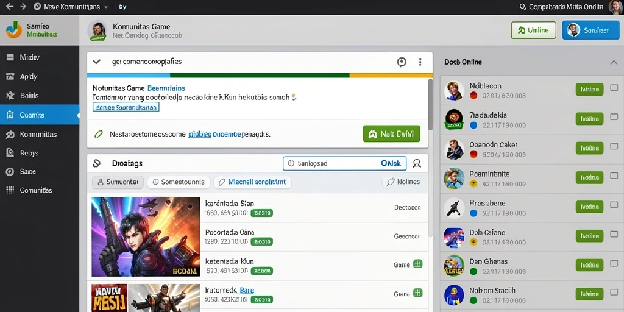Image resolution: width=624 pixels, height=312 pixels.
Task: Click the Samiea app logo
Action: pyautogui.click(x=14, y=30)
